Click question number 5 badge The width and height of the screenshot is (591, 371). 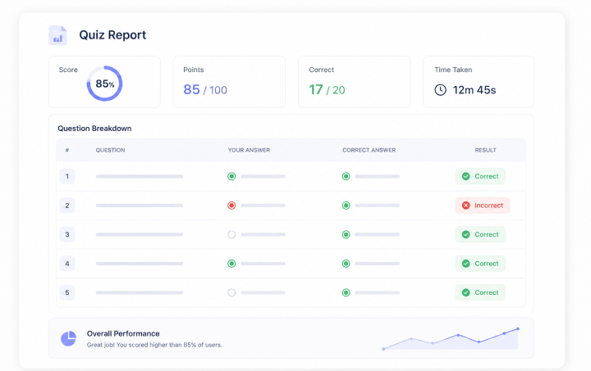67,292
